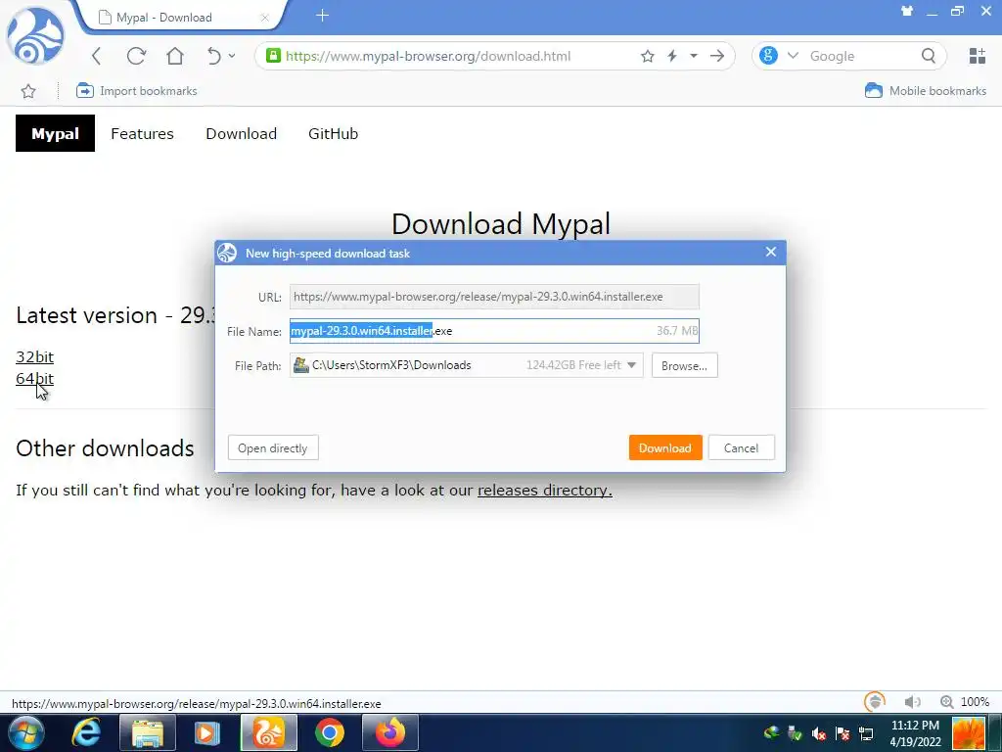Open the releases directory link
The width and height of the screenshot is (1002, 752).
coord(544,490)
